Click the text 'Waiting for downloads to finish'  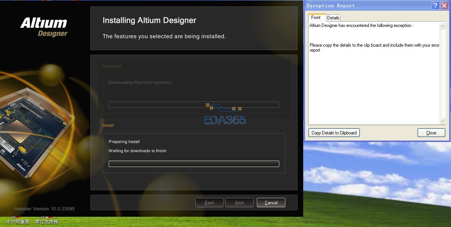point(138,151)
